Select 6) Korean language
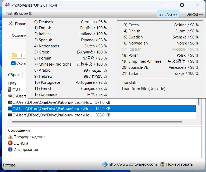Screen dimensions: 206x172 (x=70, y=58)
